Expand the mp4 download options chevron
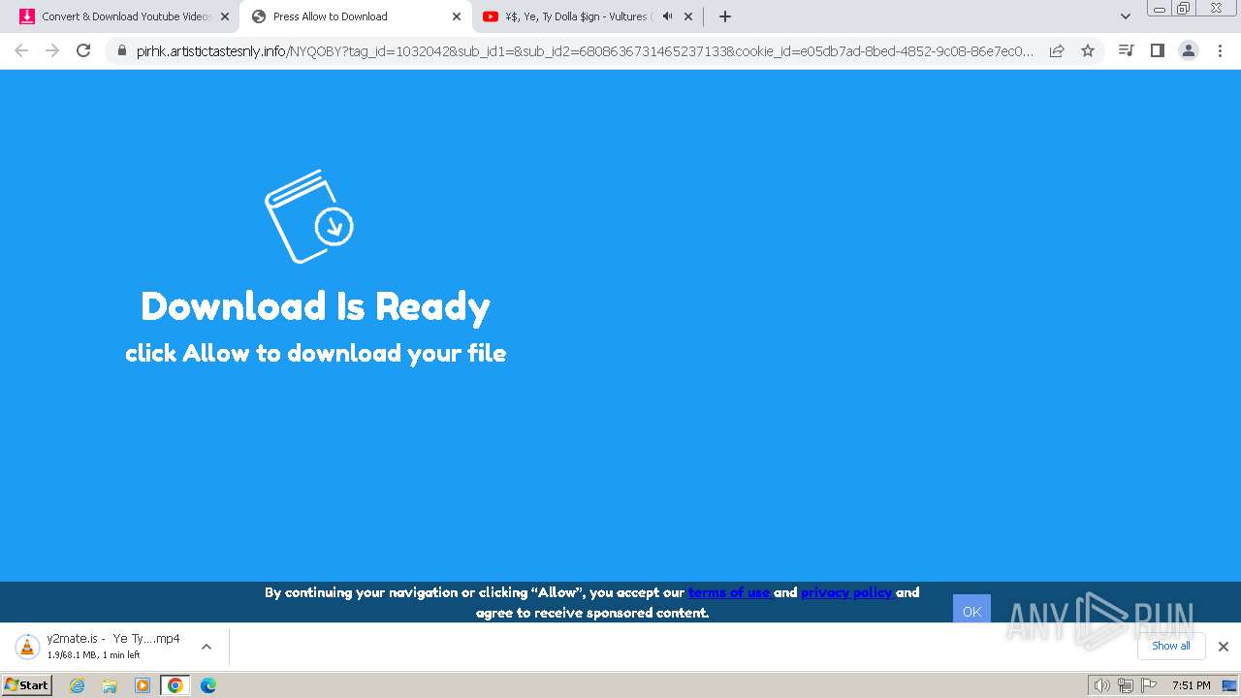1241x698 pixels. (x=206, y=647)
